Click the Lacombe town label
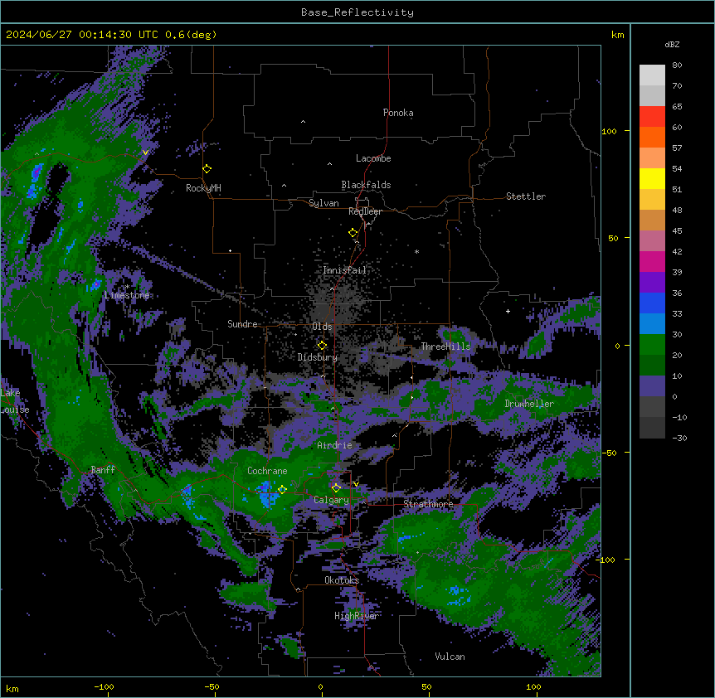The height and width of the screenshot is (698, 715). point(373,158)
